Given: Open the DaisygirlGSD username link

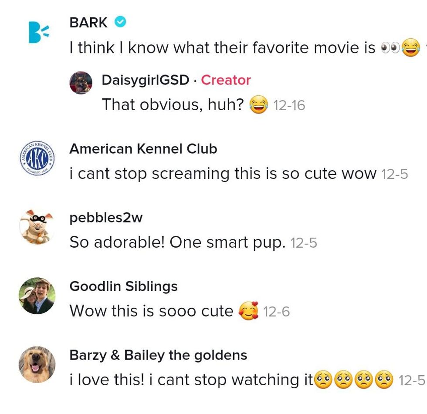Looking at the screenshot, I should (146, 80).
